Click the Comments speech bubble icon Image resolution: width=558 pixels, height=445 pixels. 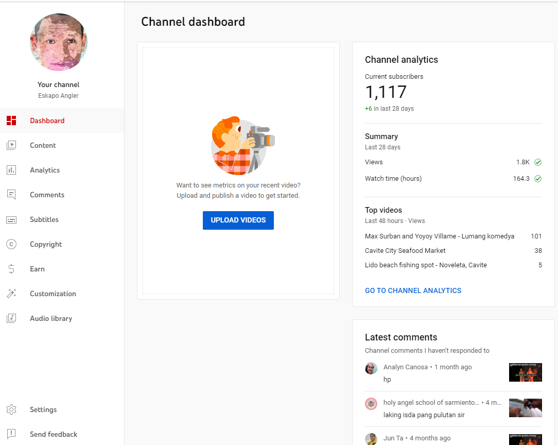coord(11,195)
